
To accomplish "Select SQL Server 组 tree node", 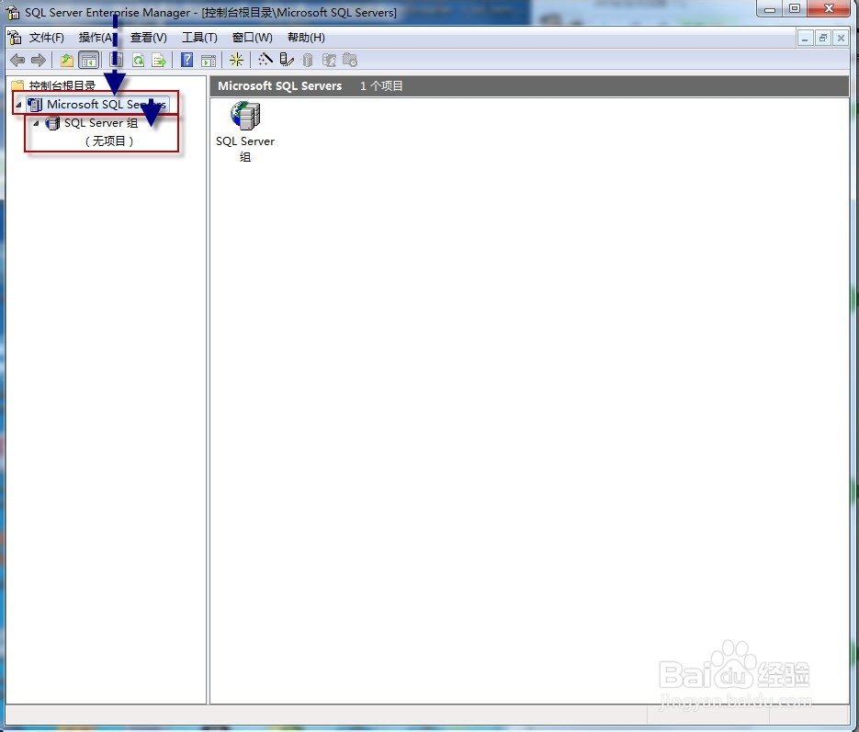I will click(x=101, y=123).
